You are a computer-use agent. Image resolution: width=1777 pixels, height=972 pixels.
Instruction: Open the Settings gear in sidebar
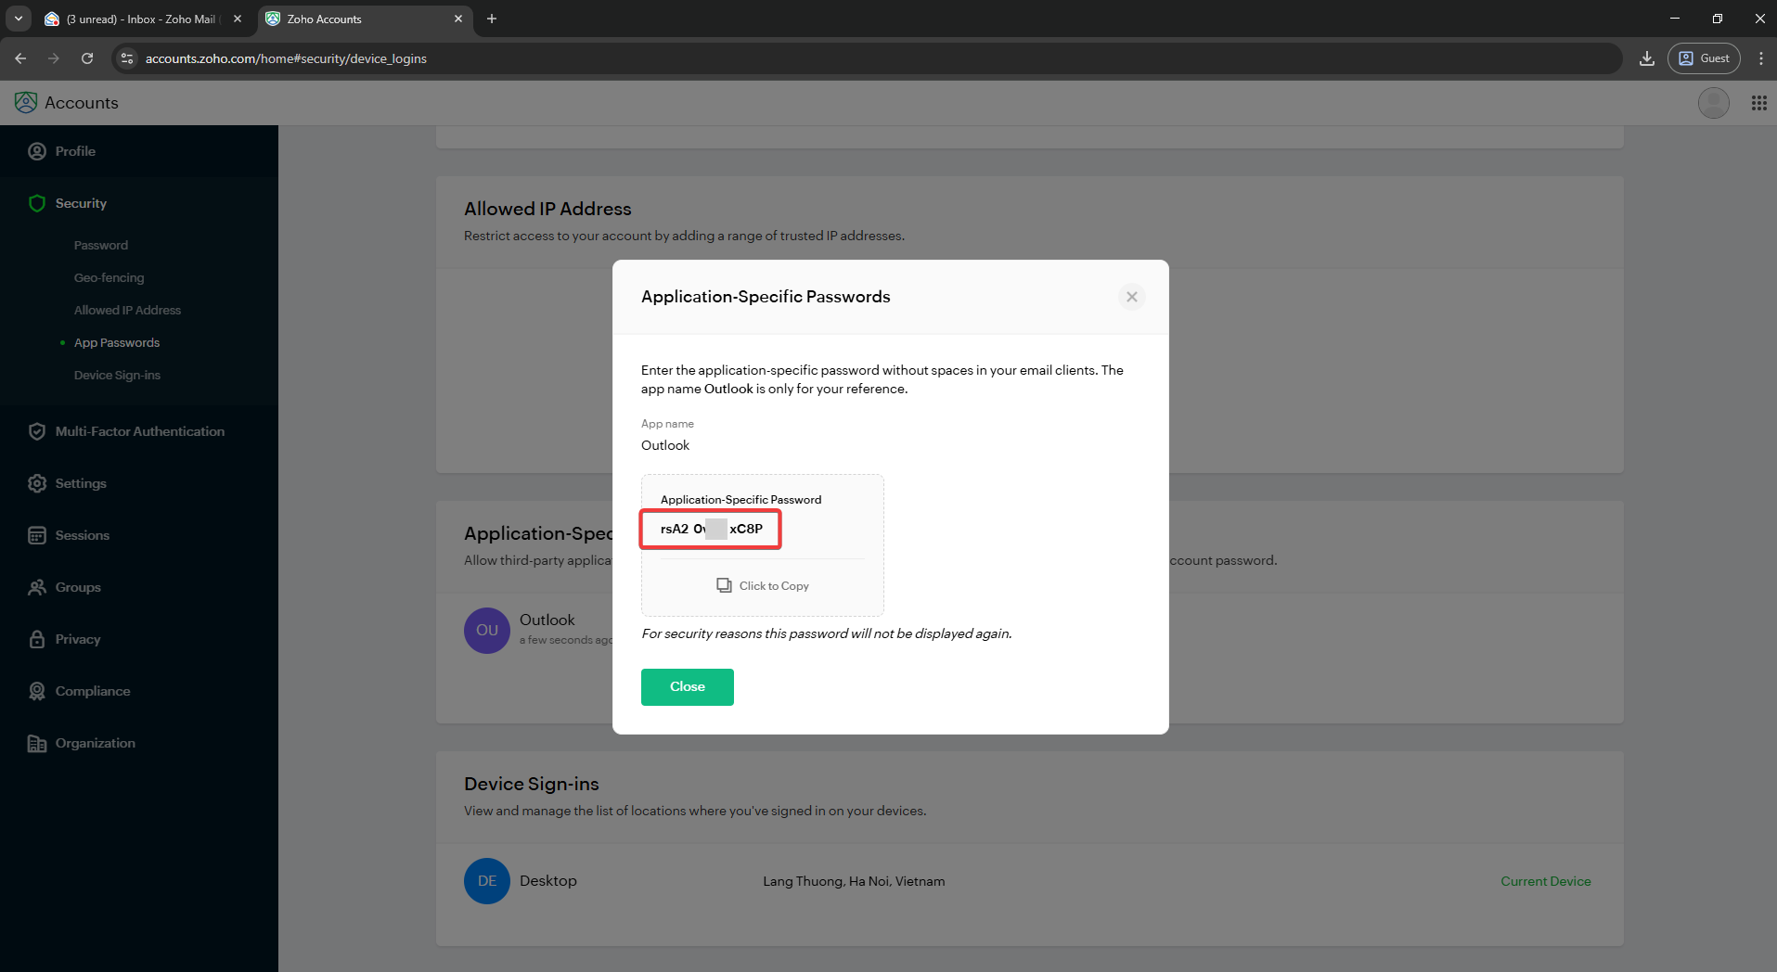pos(37,483)
